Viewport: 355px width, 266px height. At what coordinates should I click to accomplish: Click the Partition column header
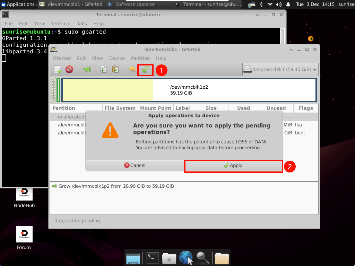coord(76,108)
